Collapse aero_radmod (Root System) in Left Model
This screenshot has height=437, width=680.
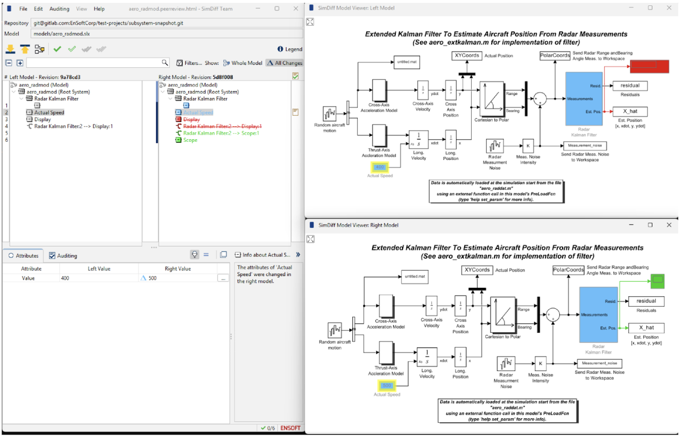point(14,92)
